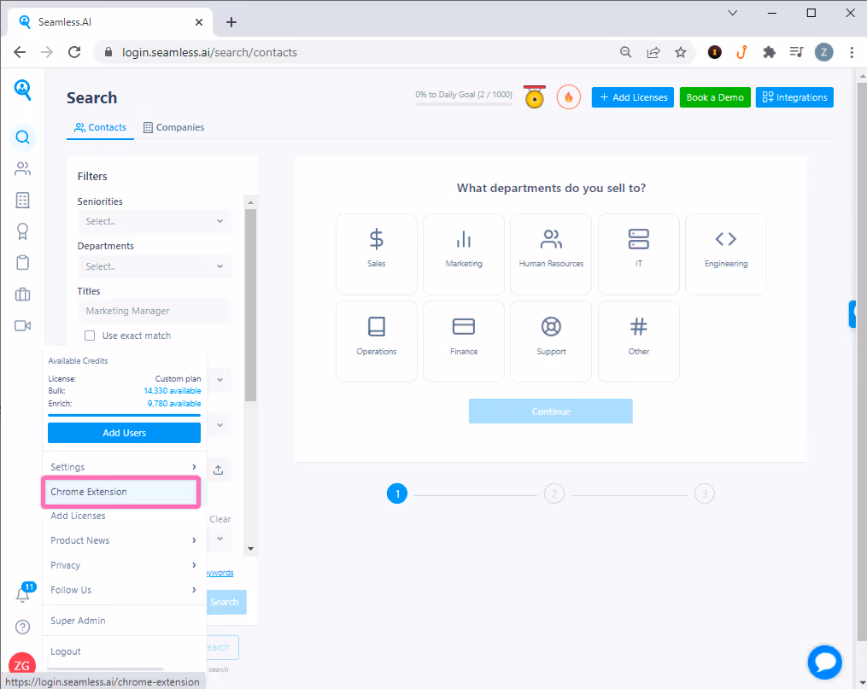Image resolution: width=867 pixels, height=689 pixels.
Task: Click the daily goal progress bar
Action: coord(463,103)
